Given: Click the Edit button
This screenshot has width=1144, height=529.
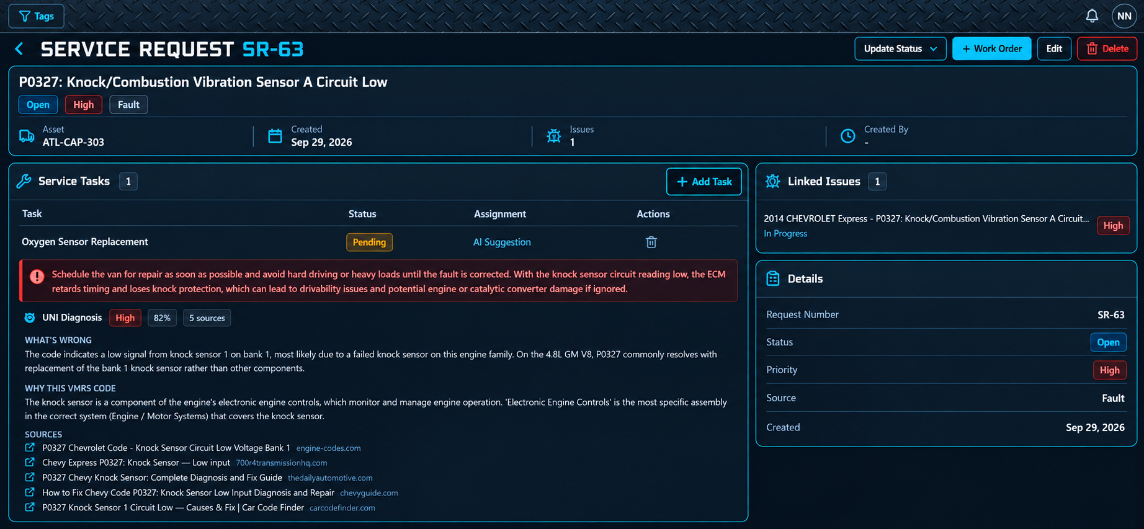Looking at the screenshot, I should point(1054,48).
